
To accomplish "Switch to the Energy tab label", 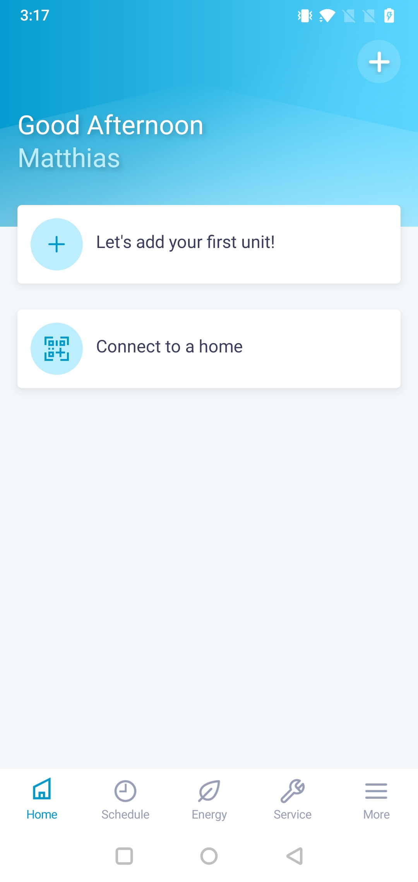I will click(209, 815).
